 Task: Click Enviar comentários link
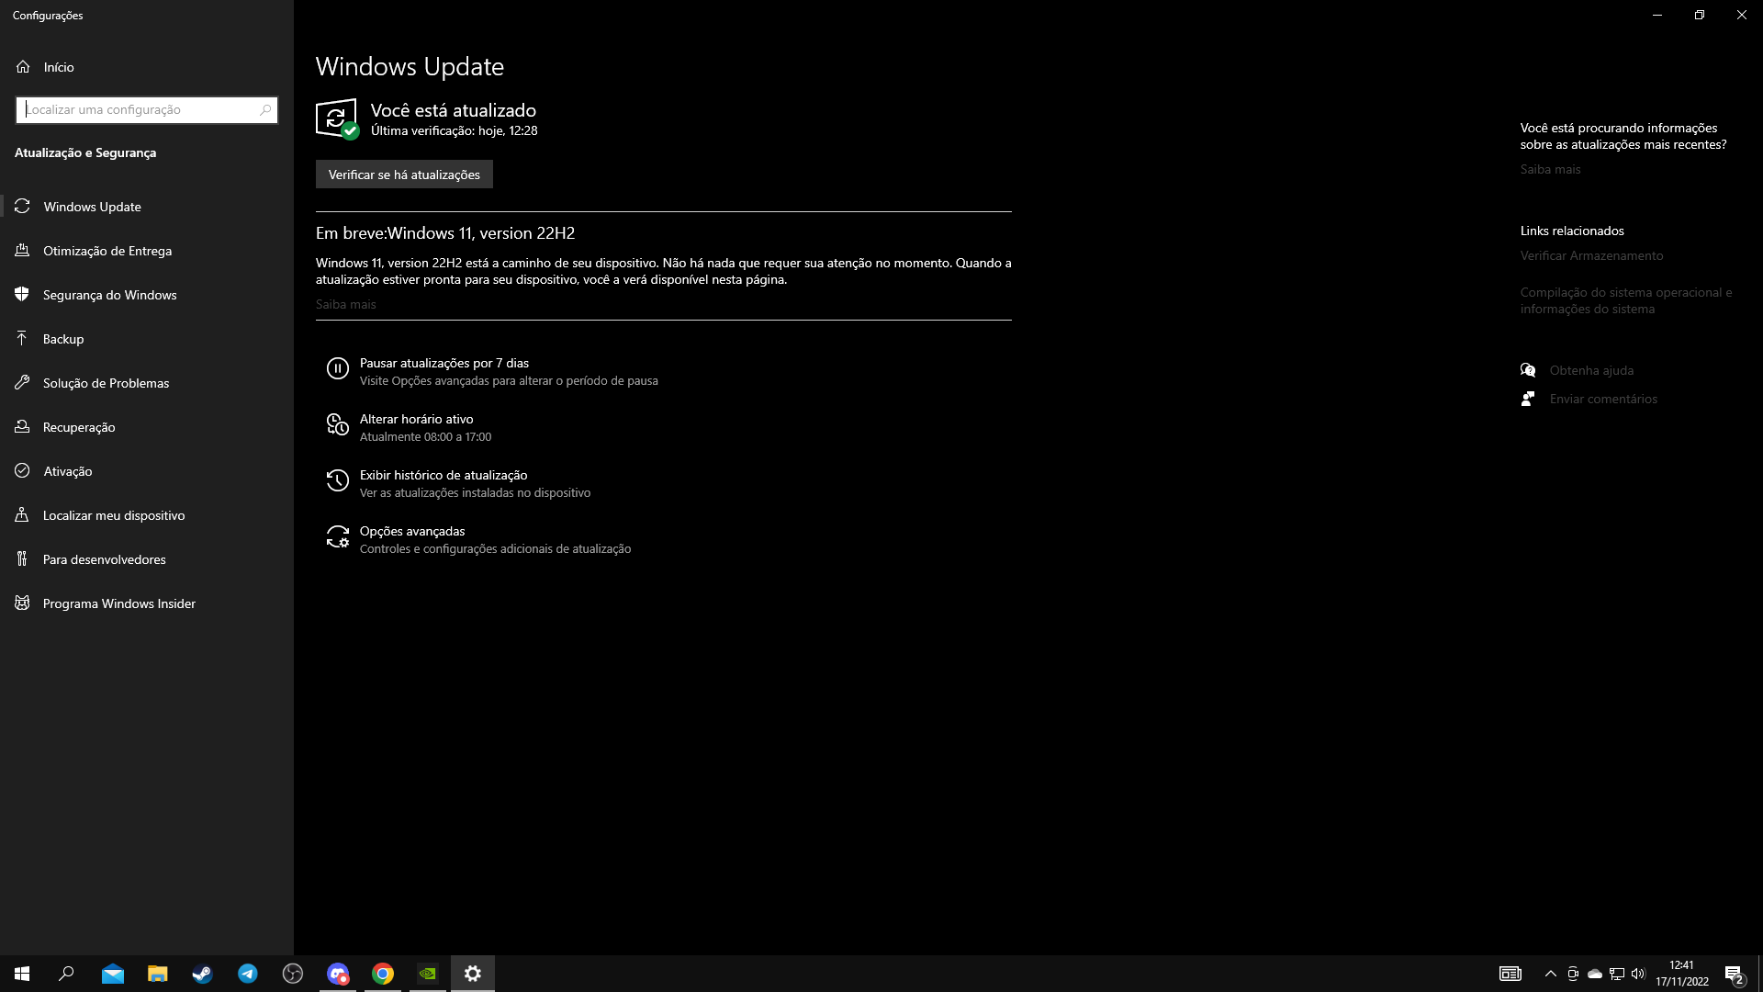point(1603,399)
